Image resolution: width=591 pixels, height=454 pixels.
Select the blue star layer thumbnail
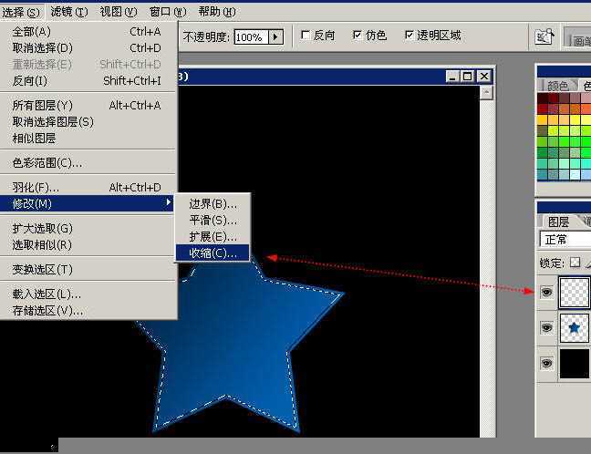[574, 328]
